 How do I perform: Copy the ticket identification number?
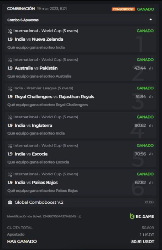(80, 216)
